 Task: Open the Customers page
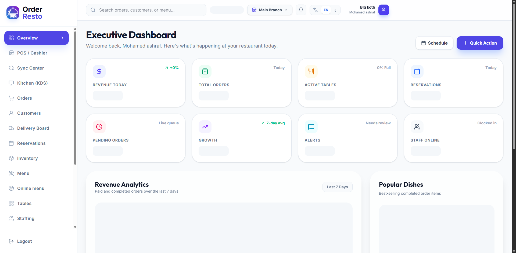pyautogui.click(x=37, y=113)
